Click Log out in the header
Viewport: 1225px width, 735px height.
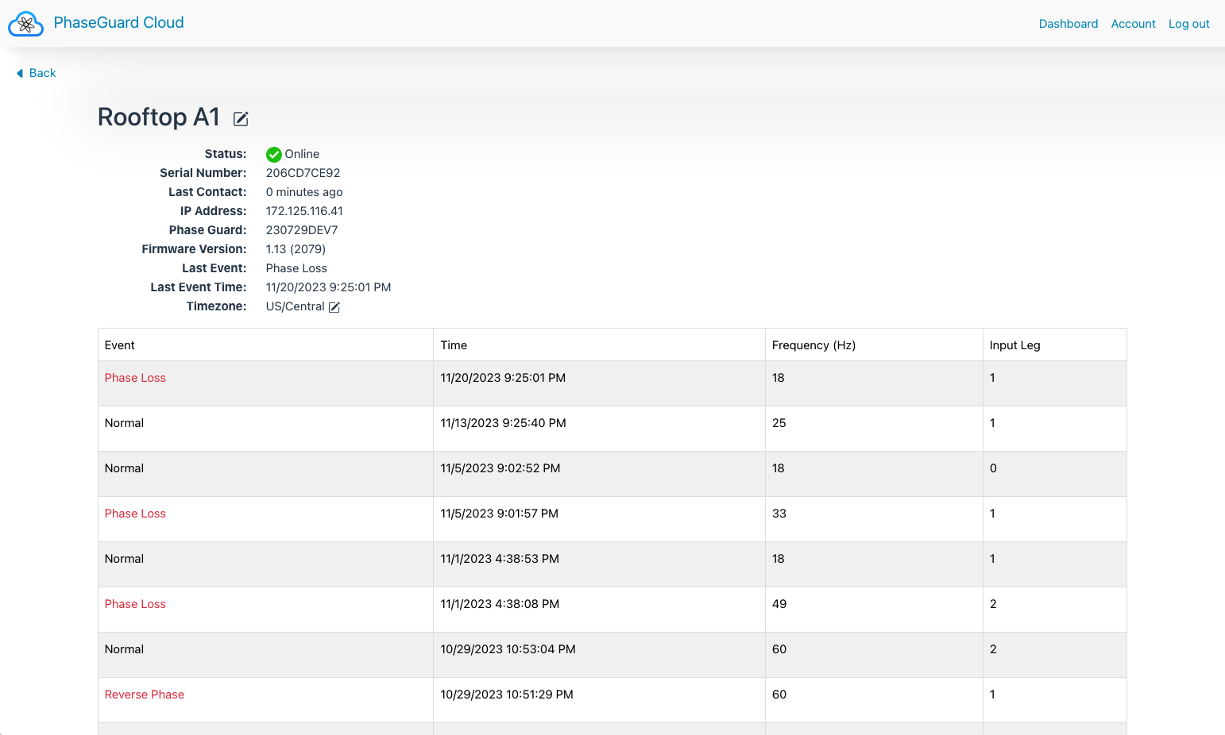[x=1188, y=24]
